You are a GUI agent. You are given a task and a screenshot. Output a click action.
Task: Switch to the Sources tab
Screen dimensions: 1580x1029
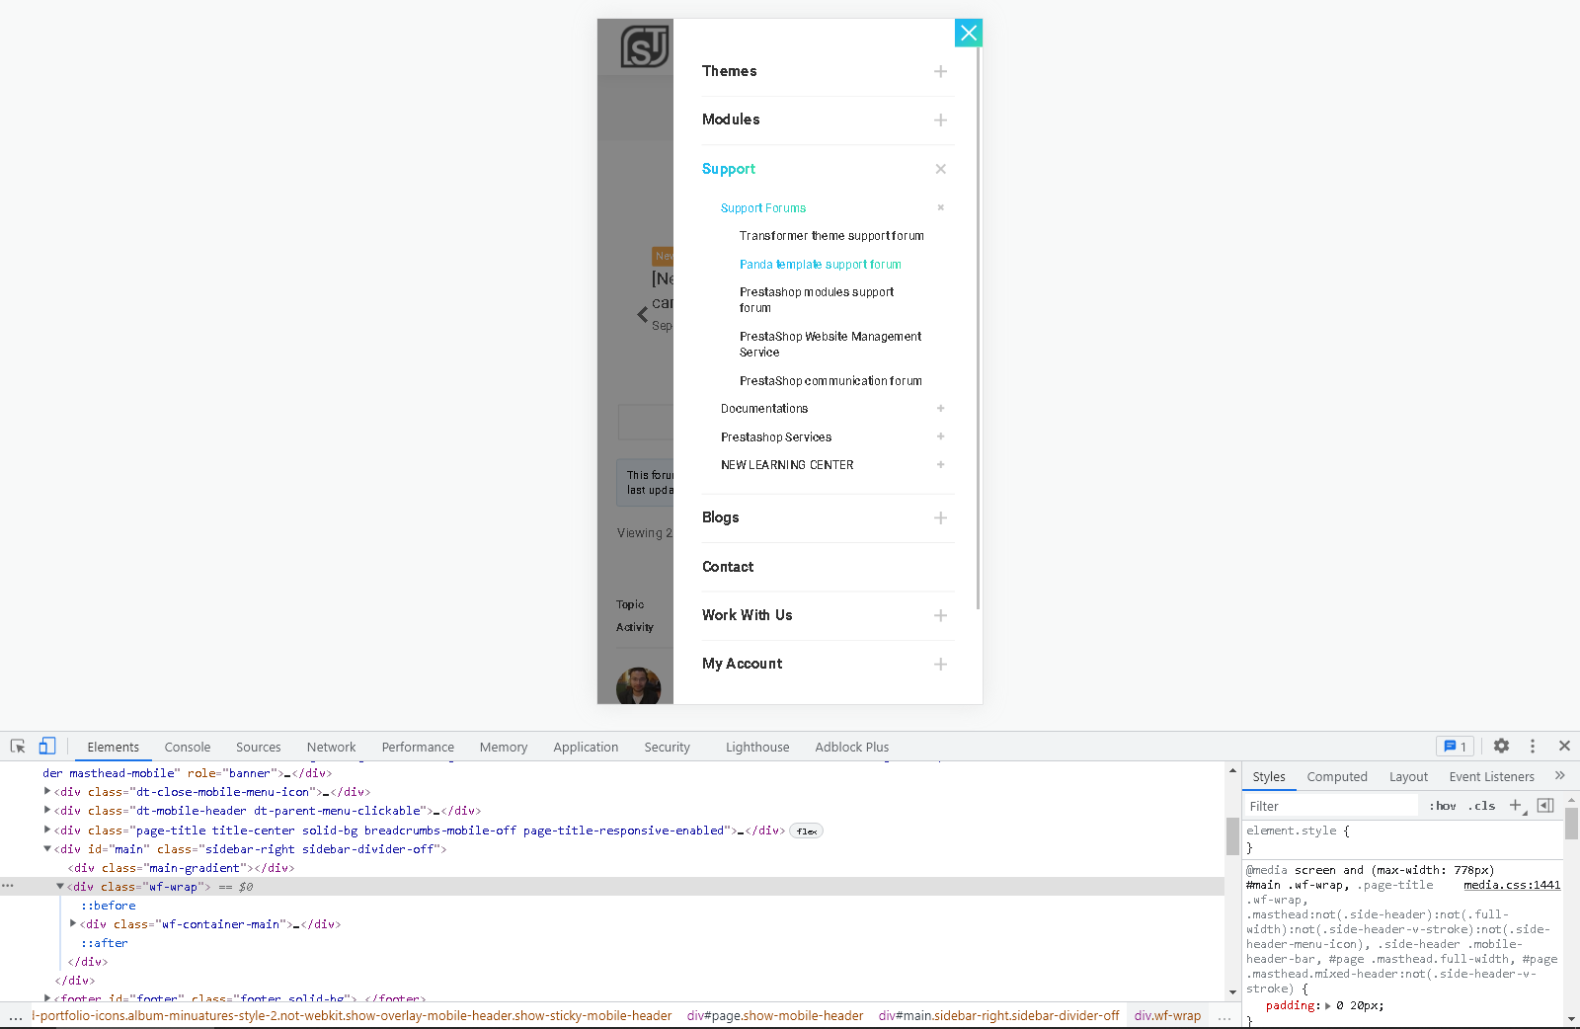pyautogui.click(x=259, y=748)
